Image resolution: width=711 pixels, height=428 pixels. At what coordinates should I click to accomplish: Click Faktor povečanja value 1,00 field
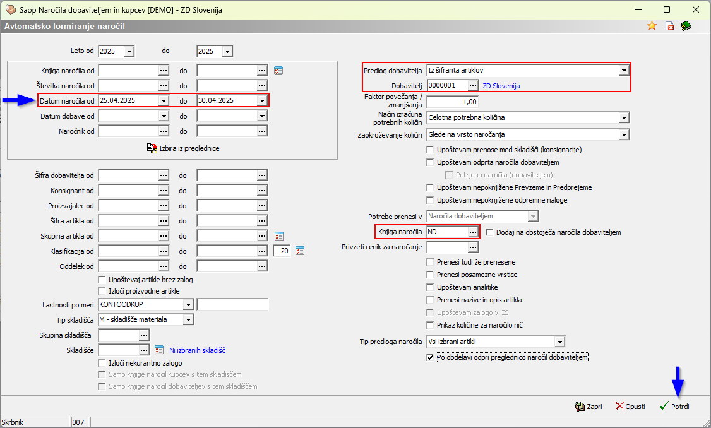click(453, 102)
